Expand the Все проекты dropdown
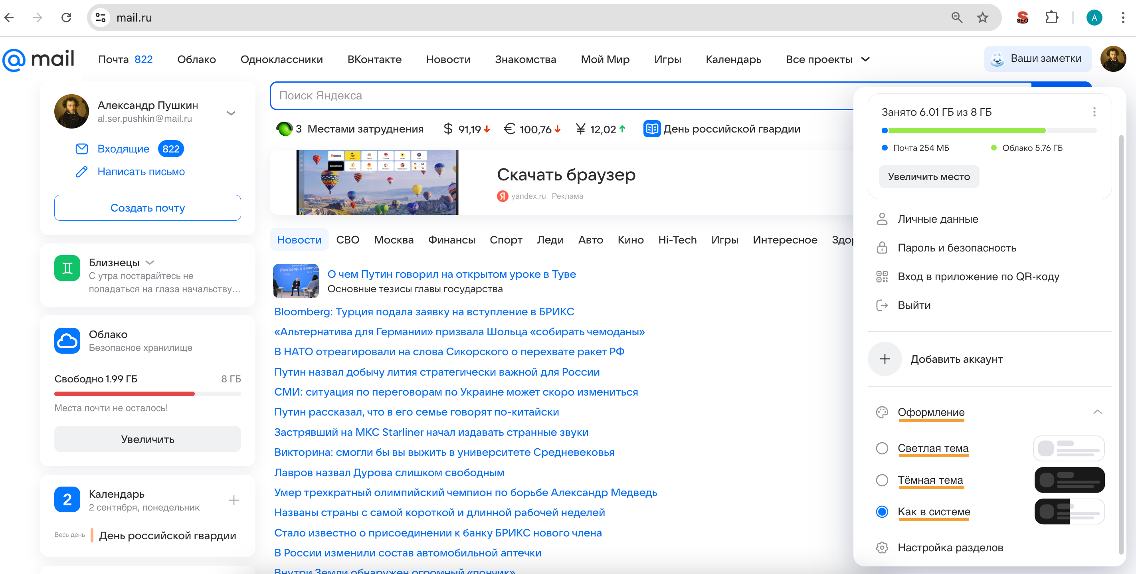This screenshot has height=574, width=1136. [x=828, y=59]
